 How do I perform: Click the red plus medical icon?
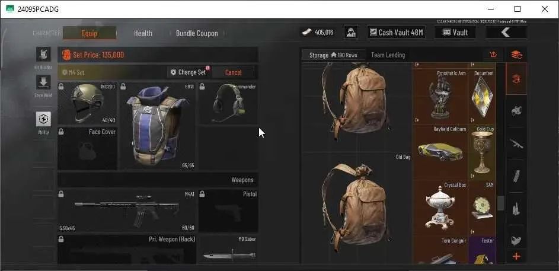pos(516,256)
